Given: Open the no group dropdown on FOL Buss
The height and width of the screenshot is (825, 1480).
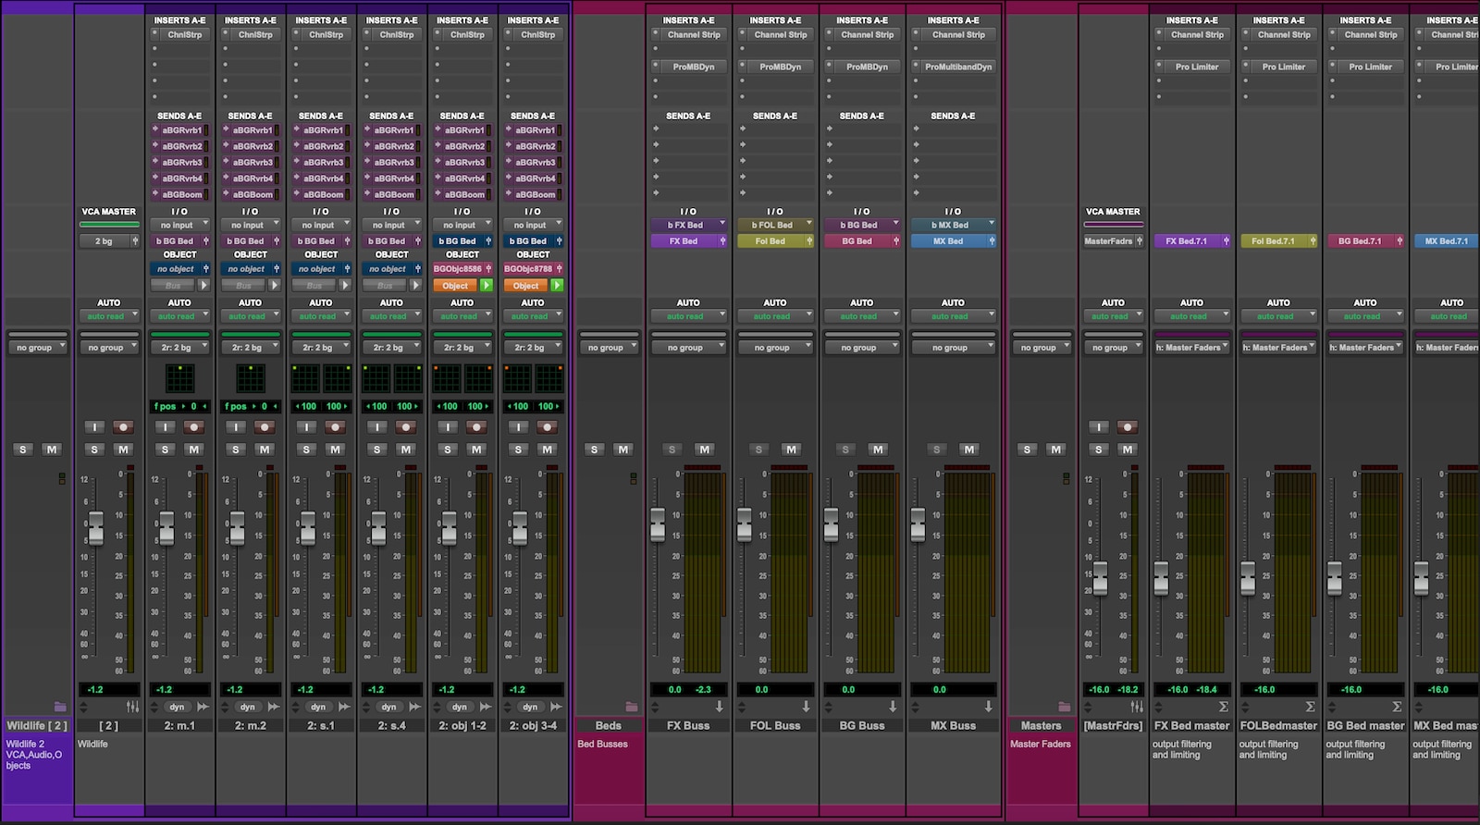Looking at the screenshot, I should tap(774, 348).
